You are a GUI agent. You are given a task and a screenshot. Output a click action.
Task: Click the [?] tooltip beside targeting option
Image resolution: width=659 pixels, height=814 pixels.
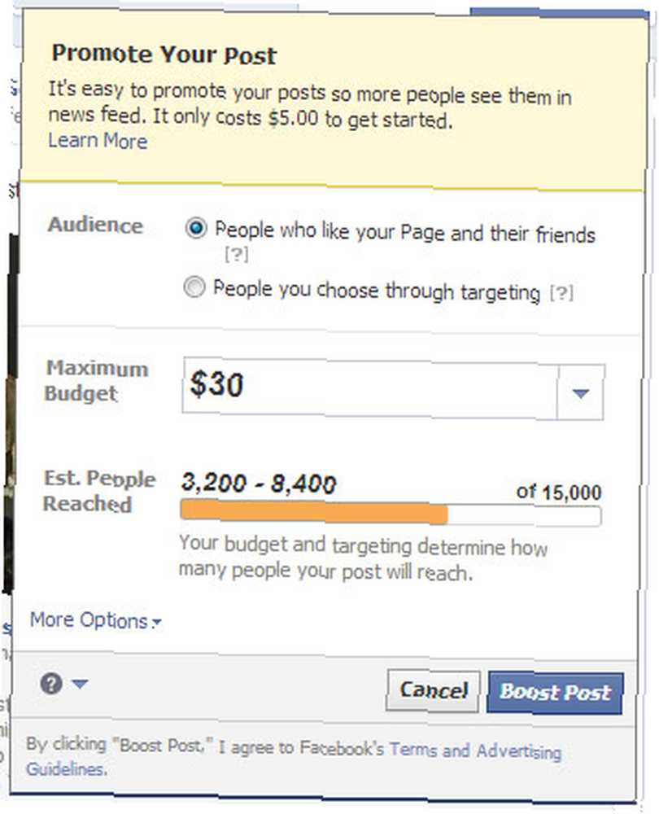[561, 293]
